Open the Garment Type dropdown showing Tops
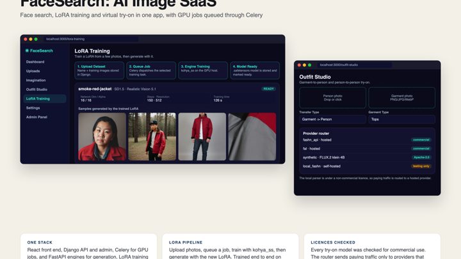 (x=401, y=119)
